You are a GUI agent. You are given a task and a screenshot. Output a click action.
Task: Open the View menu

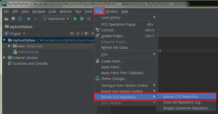click(x=25, y=12)
